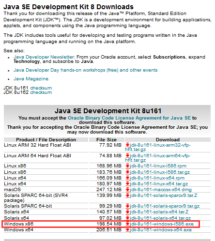215x241 pixels.
Task: Click the 139.99 MB file size
Action: pos(109,196)
